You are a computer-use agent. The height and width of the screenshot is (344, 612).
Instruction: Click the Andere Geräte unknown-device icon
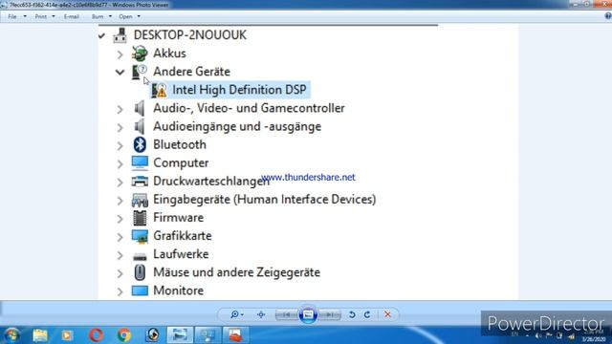[x=139, y=72]
